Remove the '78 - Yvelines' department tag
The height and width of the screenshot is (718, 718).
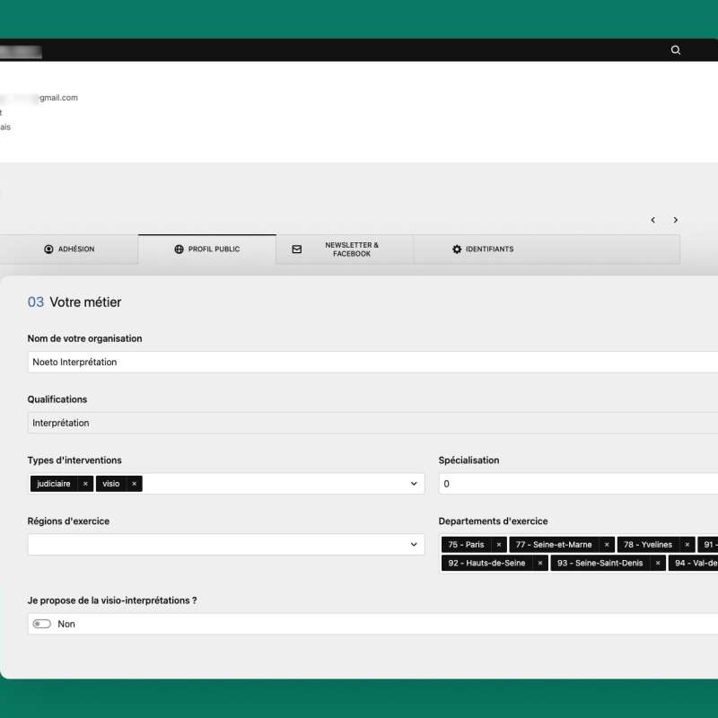(x=687, y=545)
